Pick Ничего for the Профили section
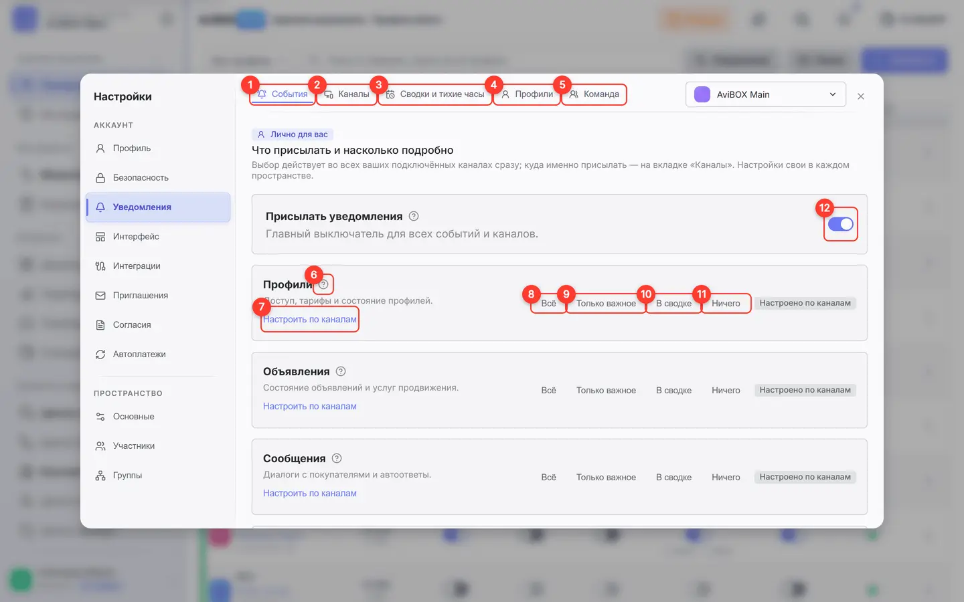 point(726,304)
